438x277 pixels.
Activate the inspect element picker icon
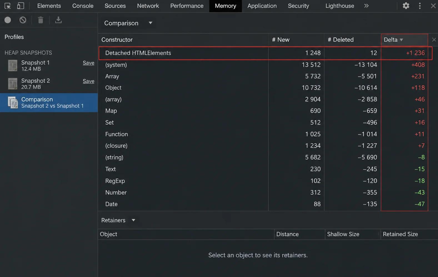click(7, 6)
